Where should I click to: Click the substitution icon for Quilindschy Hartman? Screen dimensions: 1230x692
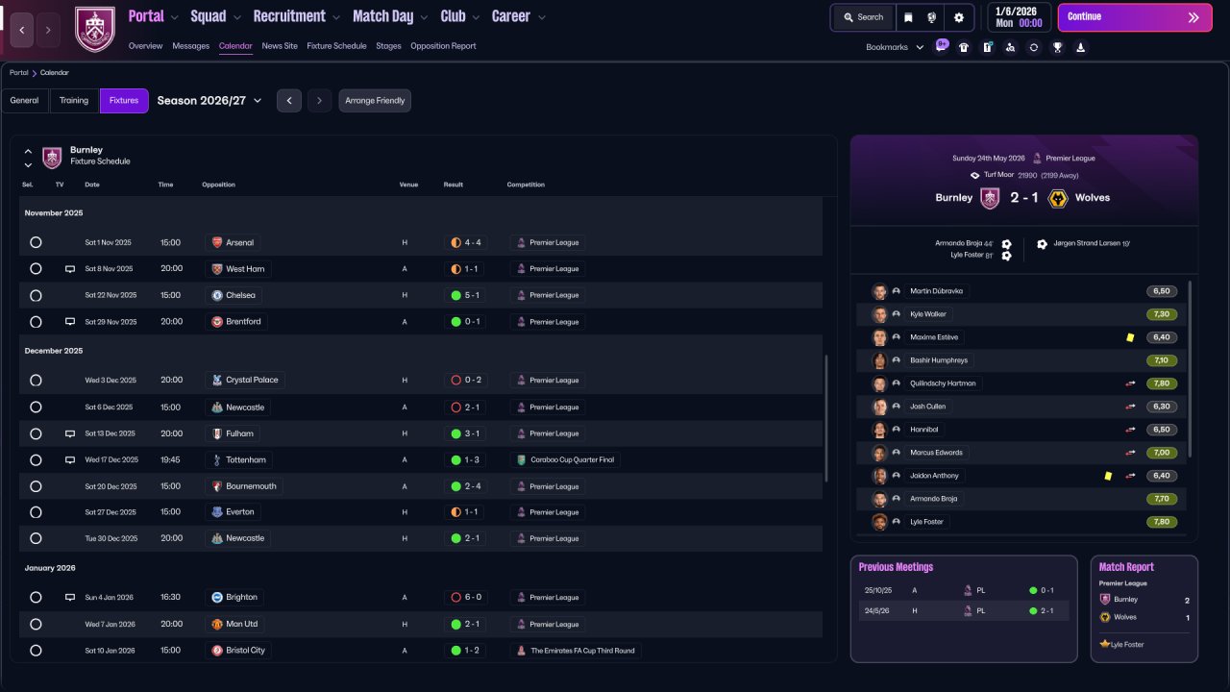tap(1131, 383)
